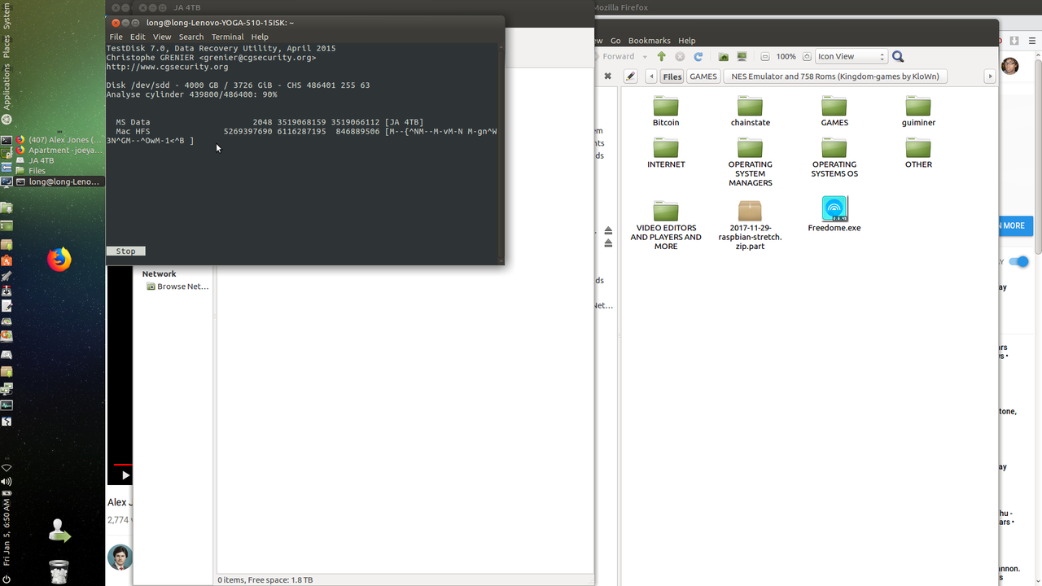The width and height of the screenshot is (1042, 586).
Task: Open the Applications menu in panel
Action: click(7, 87)
